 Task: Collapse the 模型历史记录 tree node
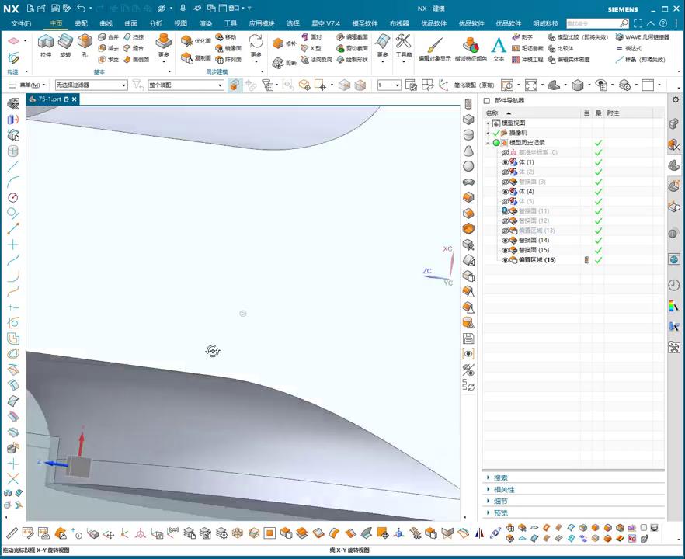(488, 143)
